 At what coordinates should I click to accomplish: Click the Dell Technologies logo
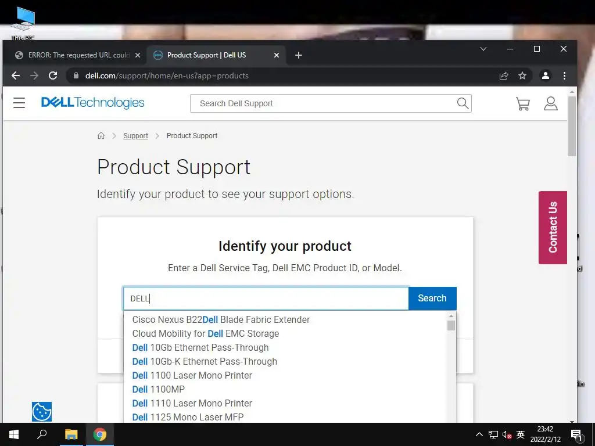(92, 102)
